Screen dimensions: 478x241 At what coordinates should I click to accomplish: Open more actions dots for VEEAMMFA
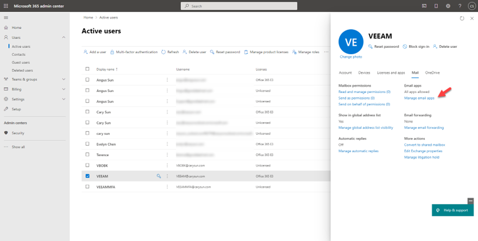pyautogui.click(x=167, y=187)
